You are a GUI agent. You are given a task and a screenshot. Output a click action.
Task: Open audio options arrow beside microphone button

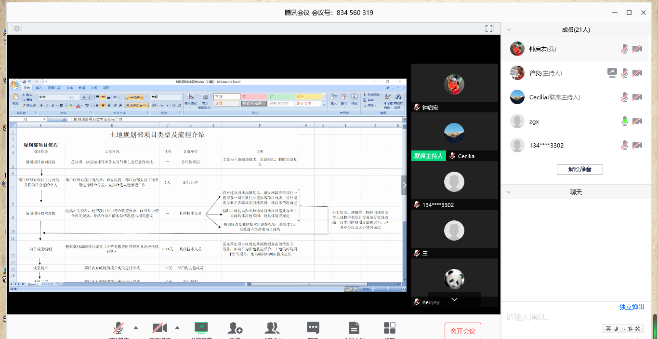point(136,328)
